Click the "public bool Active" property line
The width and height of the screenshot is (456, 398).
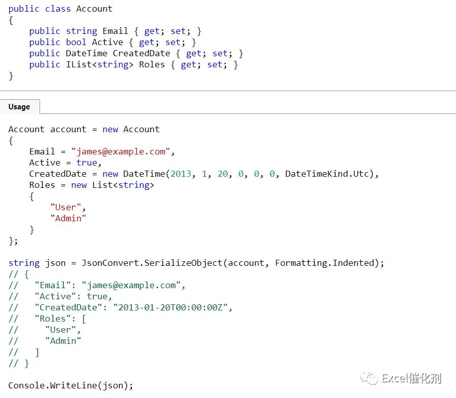(x=113, y=43)
